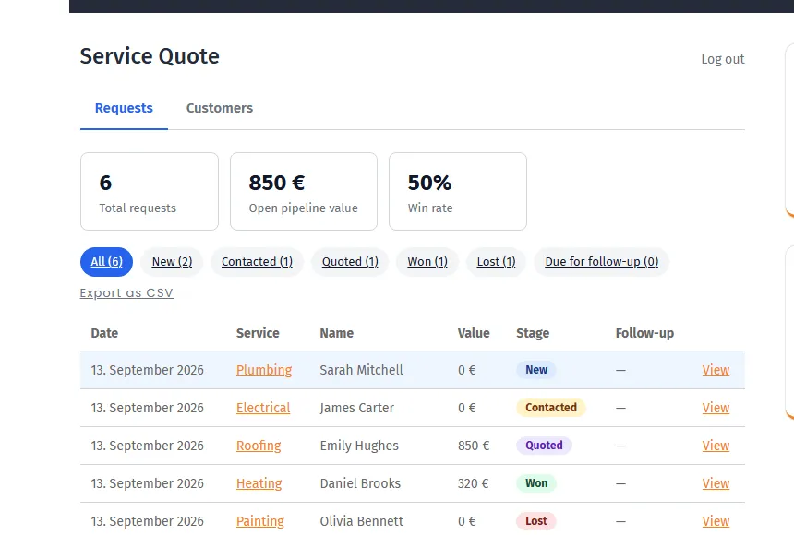Click the Stage column header

533,333
